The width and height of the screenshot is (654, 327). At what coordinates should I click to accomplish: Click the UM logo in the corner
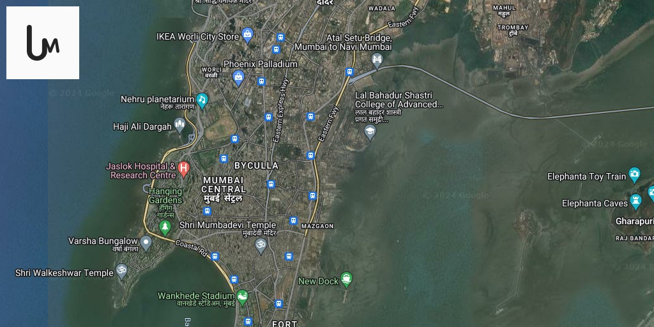43,43
